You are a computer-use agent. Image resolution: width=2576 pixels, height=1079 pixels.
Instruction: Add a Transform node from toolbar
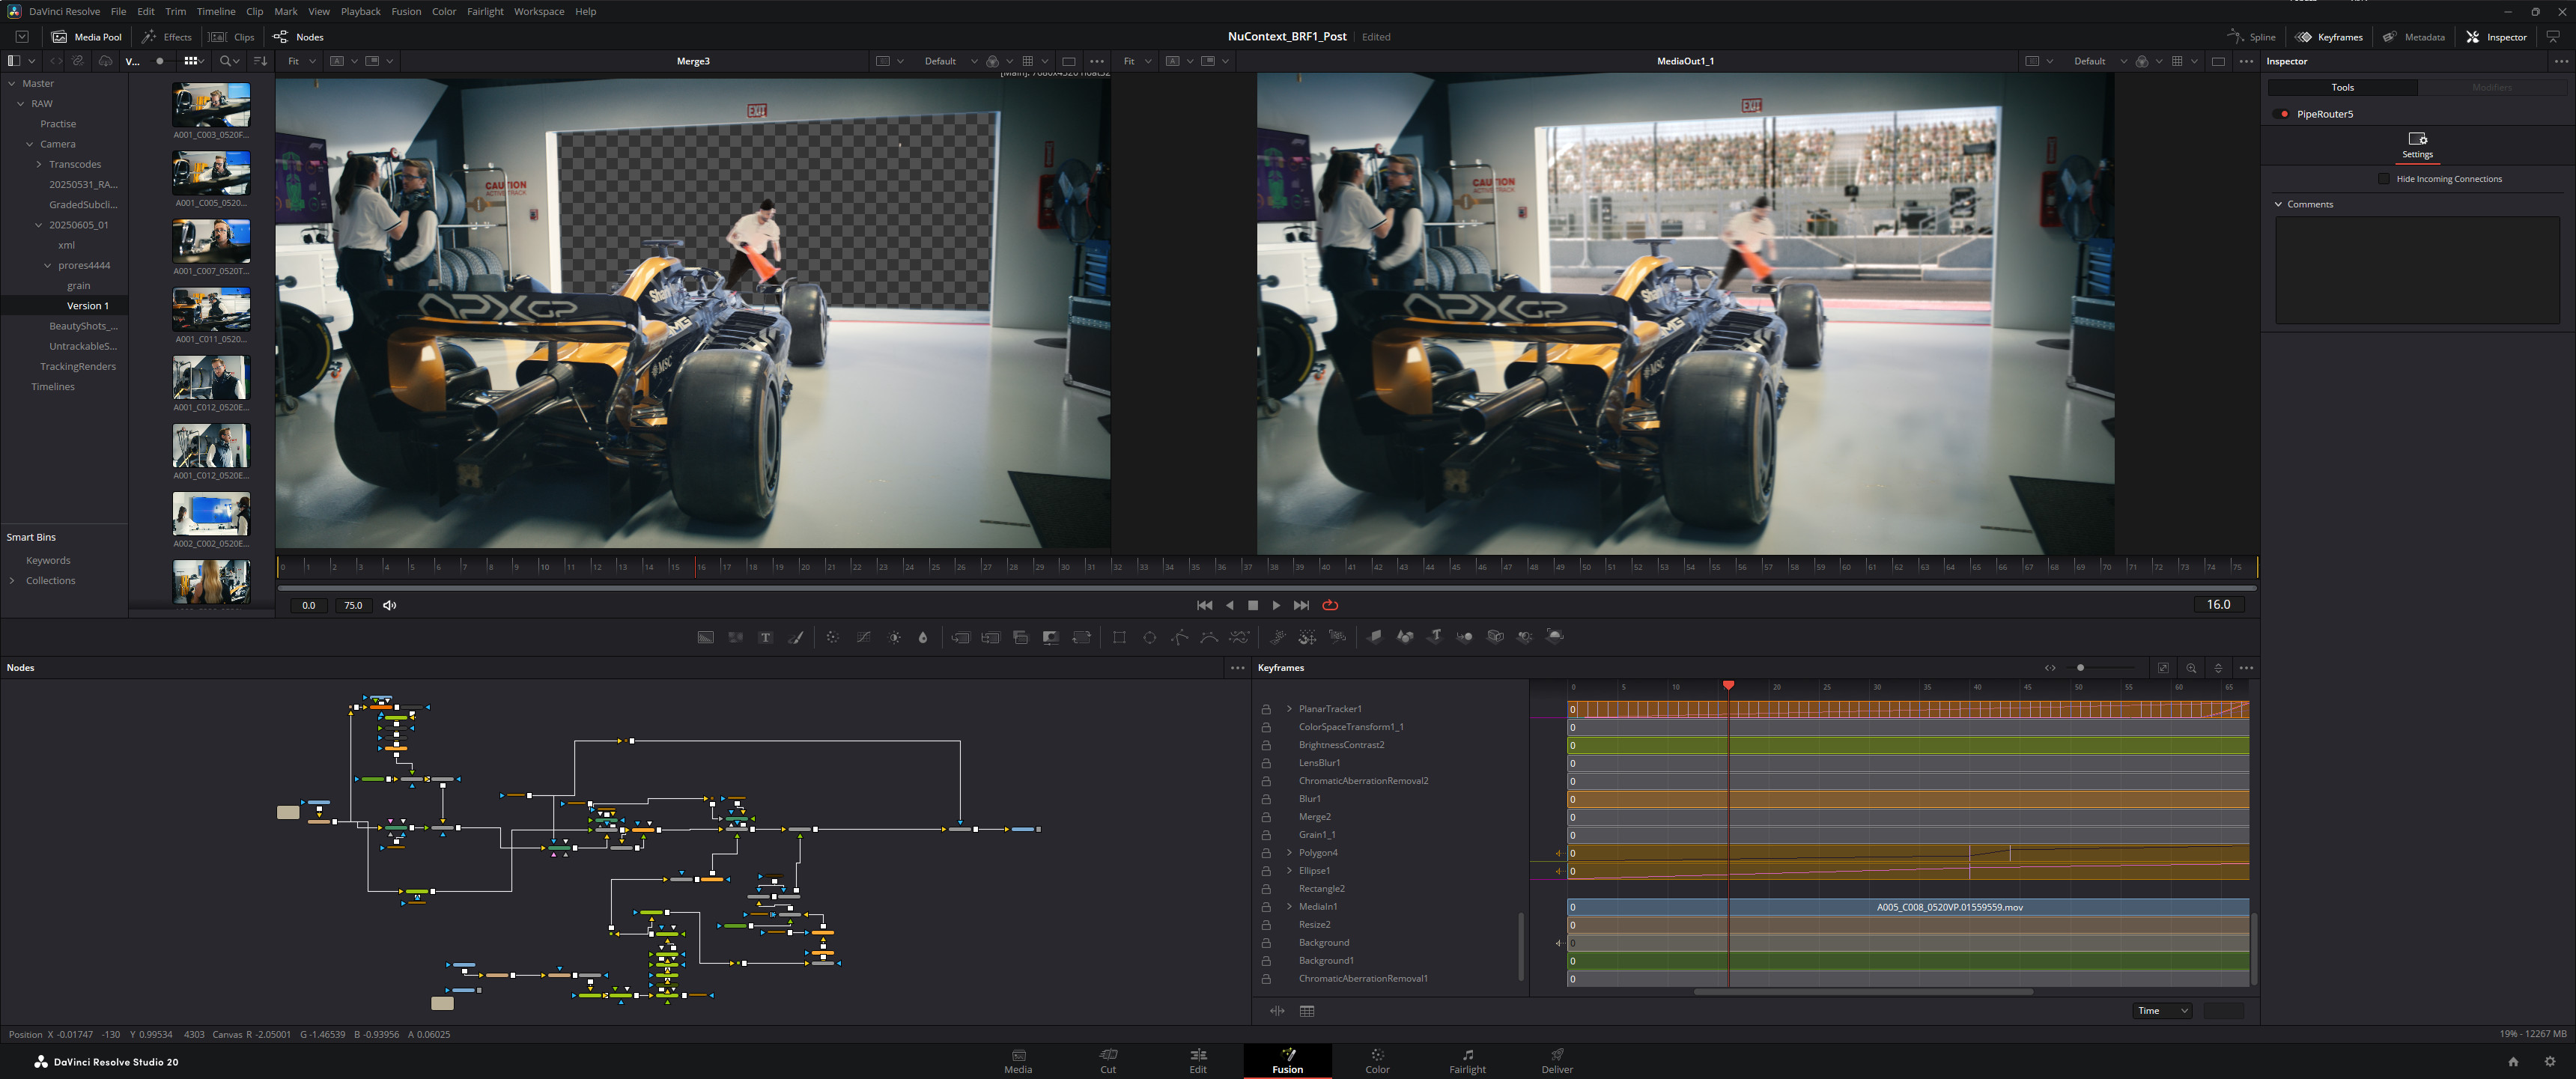(x=1082, y=637)
